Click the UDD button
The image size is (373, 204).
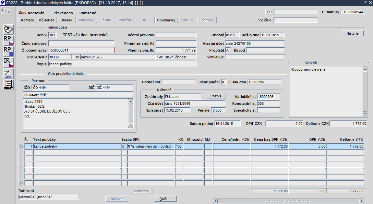tap(145, 20)
